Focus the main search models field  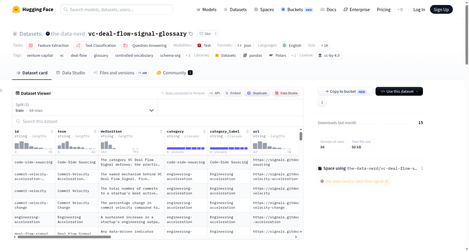(117, 9)
